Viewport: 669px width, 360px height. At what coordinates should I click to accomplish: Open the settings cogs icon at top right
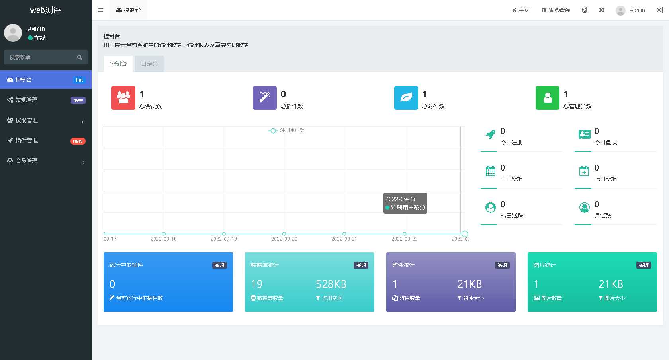(660, 10)
